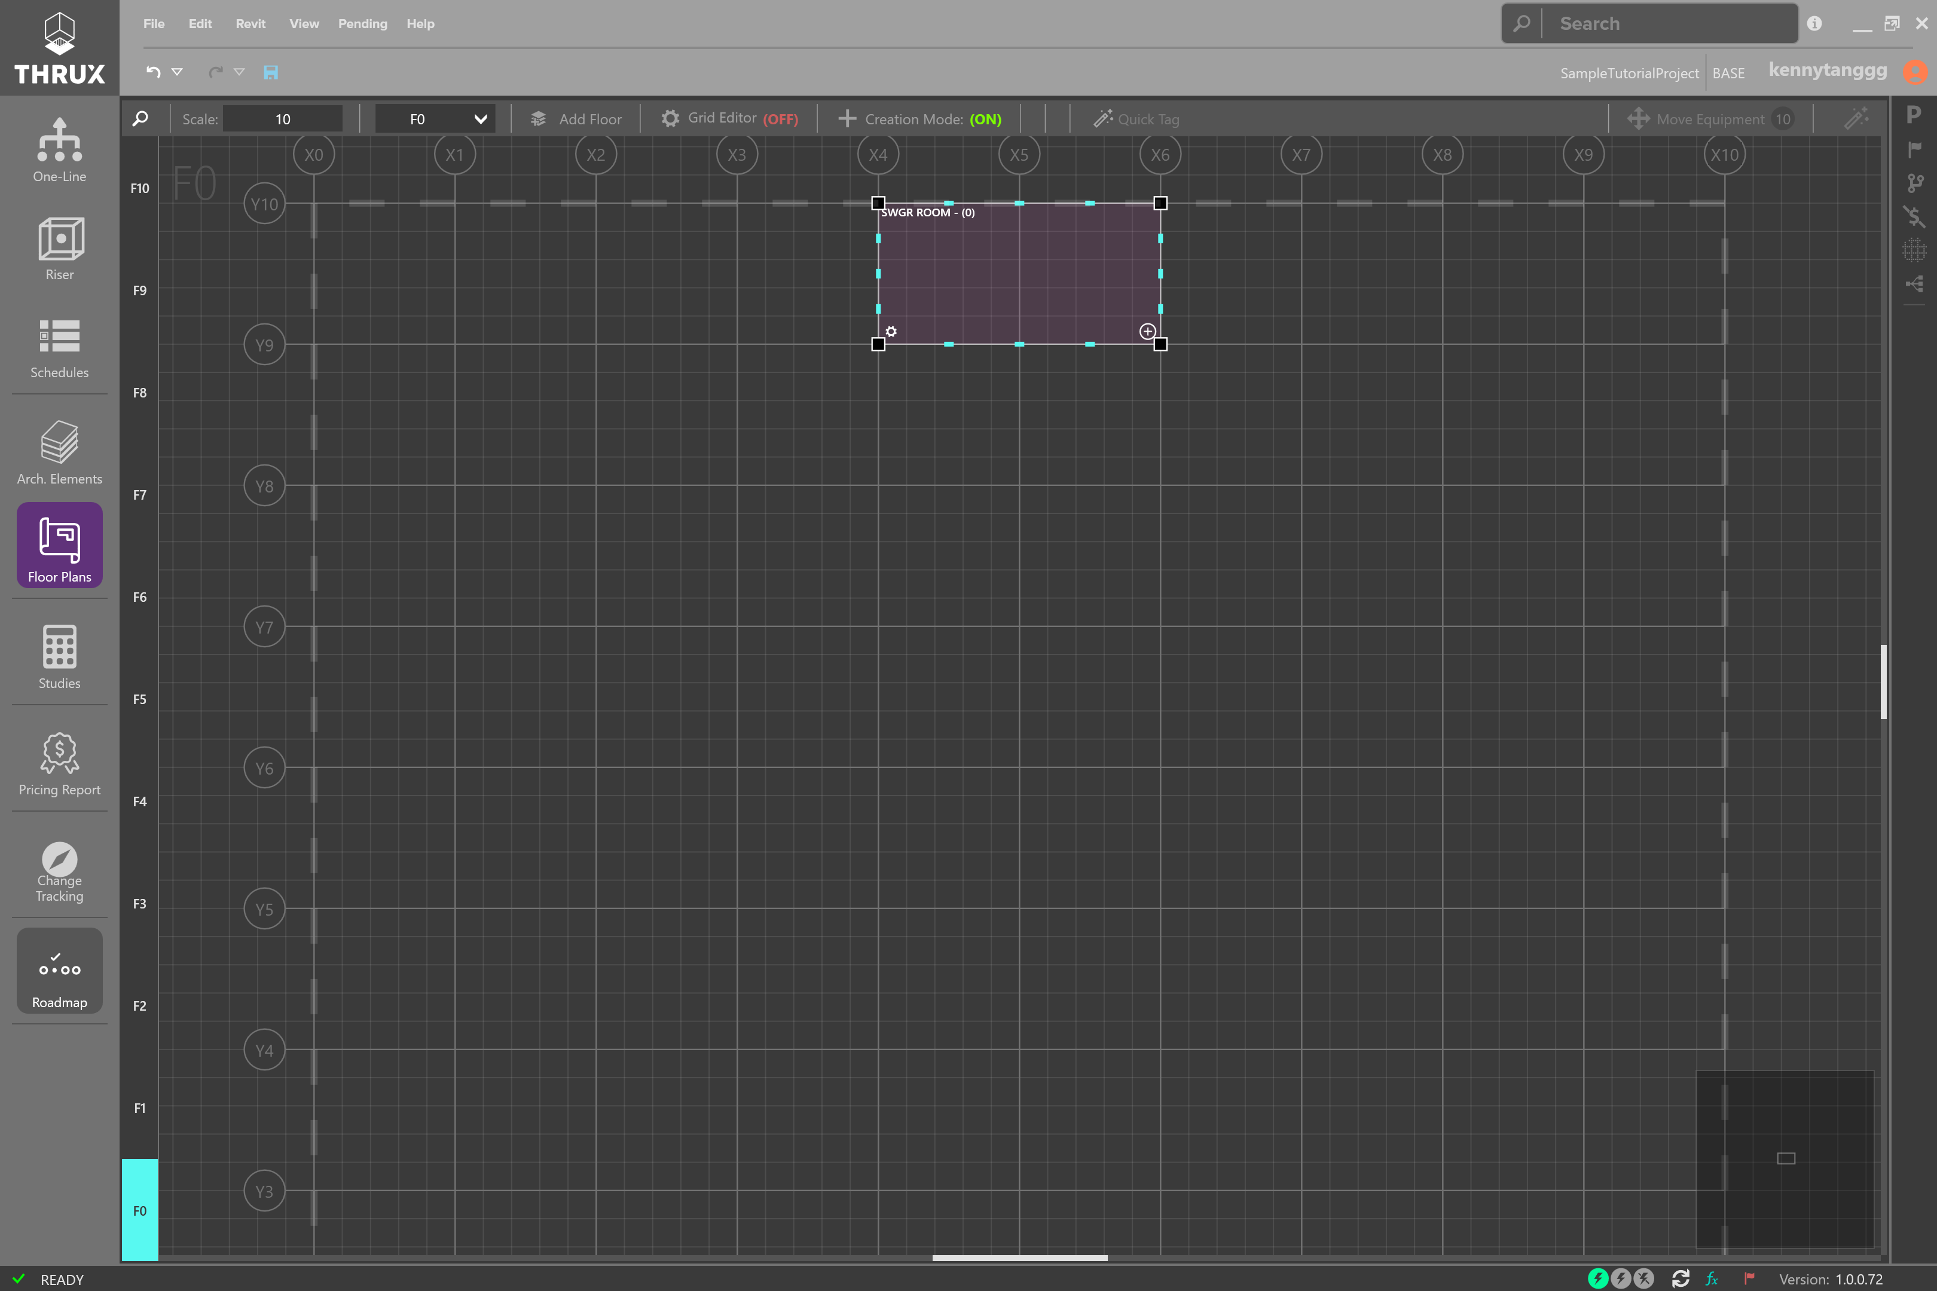Click the P icon in right sidebar
The height and width of the screenshot is (1291, 1937).
[x=1914, y=114]
